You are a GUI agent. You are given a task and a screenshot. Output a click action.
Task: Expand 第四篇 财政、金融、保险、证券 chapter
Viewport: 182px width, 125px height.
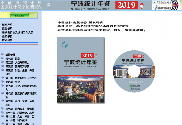point(20,70)
